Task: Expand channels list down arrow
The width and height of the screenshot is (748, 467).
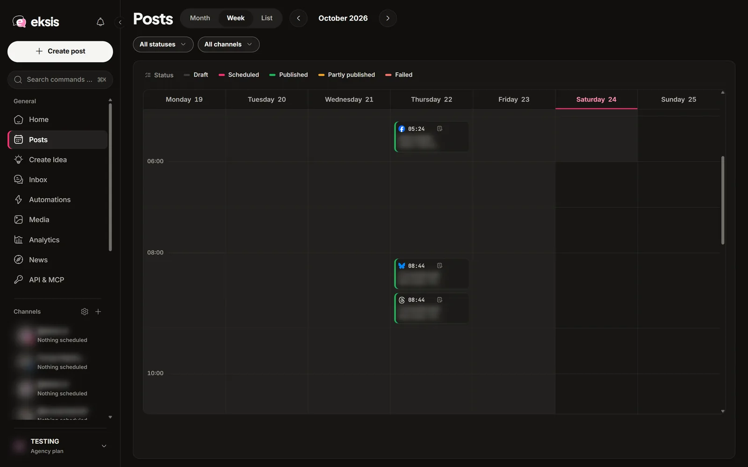Action: tap(110, 417)
